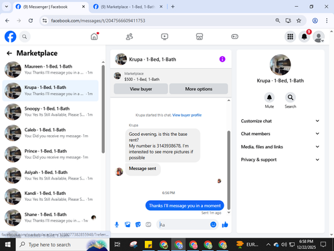Expand Privacy & support section
334x251 pixels.
(280, 159)
